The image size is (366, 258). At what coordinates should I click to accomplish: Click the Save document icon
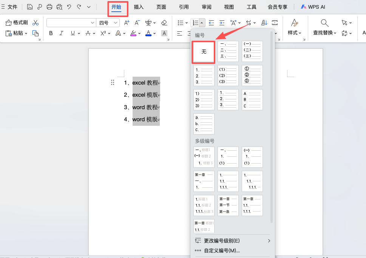tap(29, 7)
